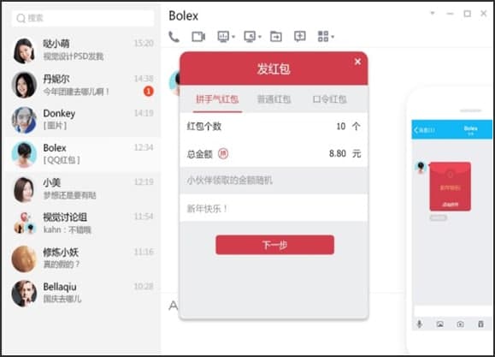The width and height of the screenshot is (495, 357).
Task: Click the search magnifier icon
Action: [21, 18]
